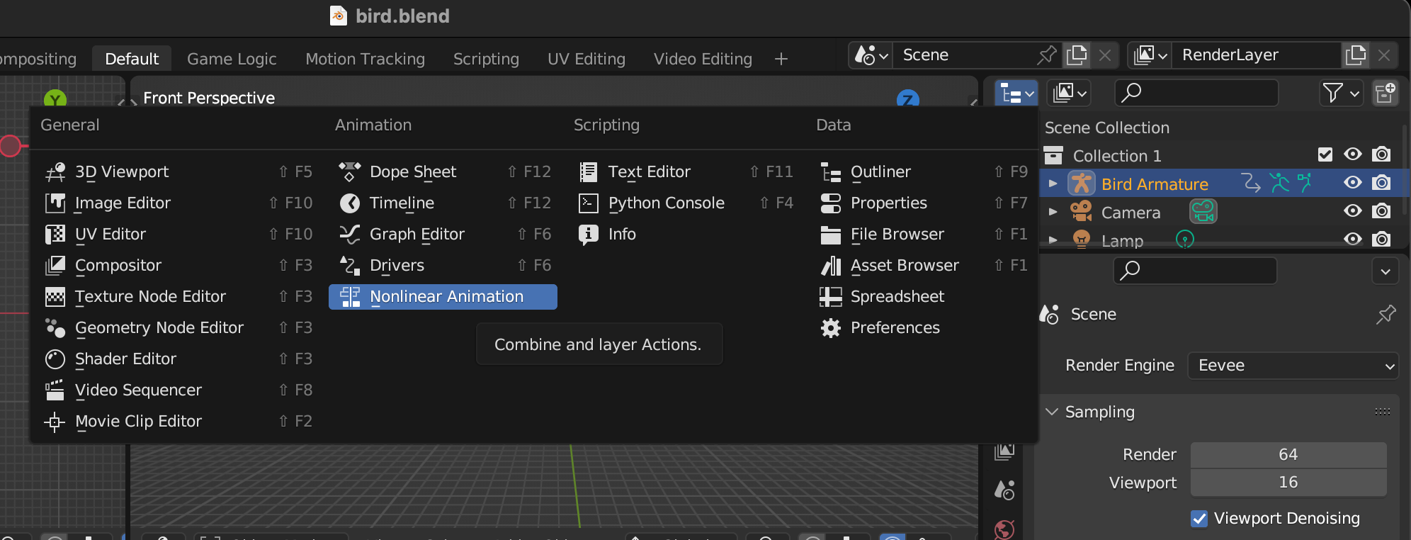Click the Drivers icon

click(350, 266)
